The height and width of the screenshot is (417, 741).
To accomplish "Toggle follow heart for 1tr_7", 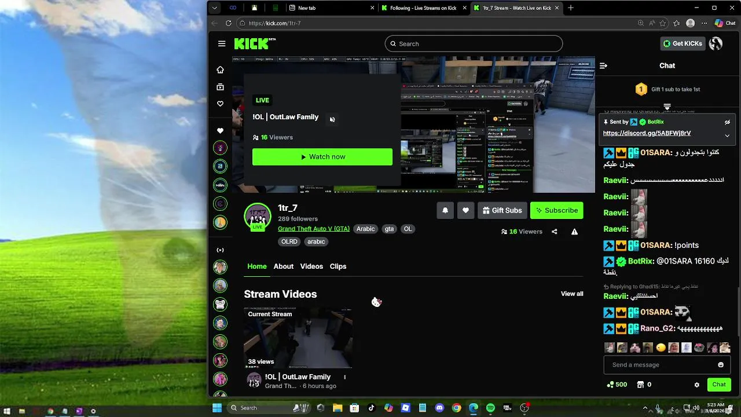I will pos(465,210).
